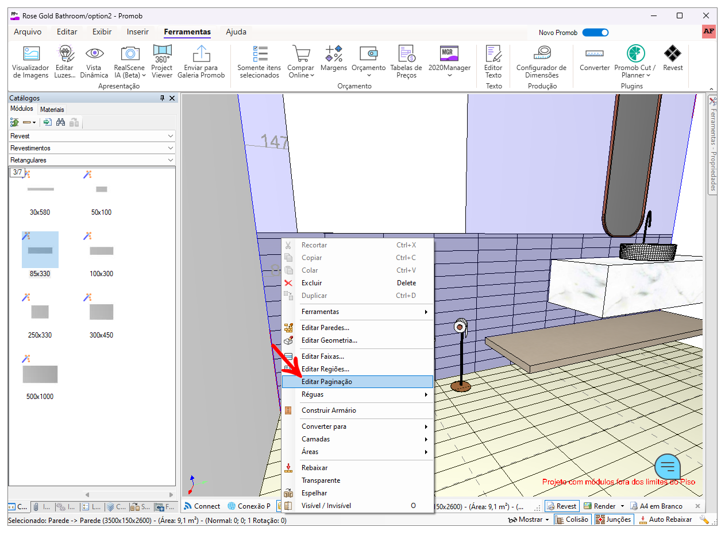The width and height of the screenshot is (725, 535).
Task: Choose Rebaixar in context menu
Action: coord(357,468)
